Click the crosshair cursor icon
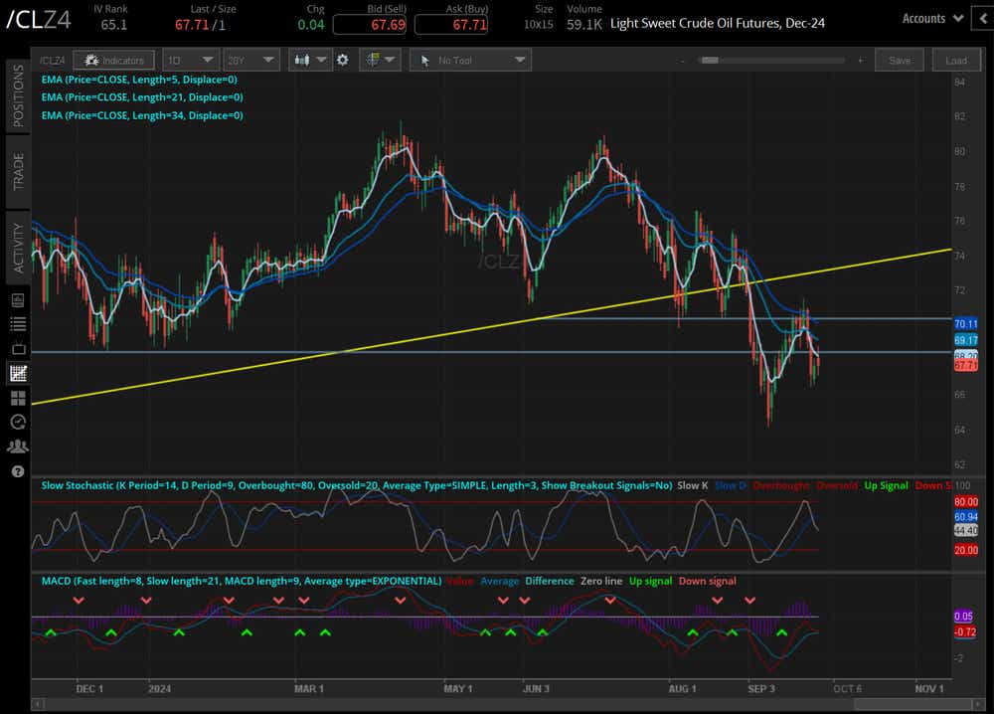 pyautogui.click(x=373, y=61)
